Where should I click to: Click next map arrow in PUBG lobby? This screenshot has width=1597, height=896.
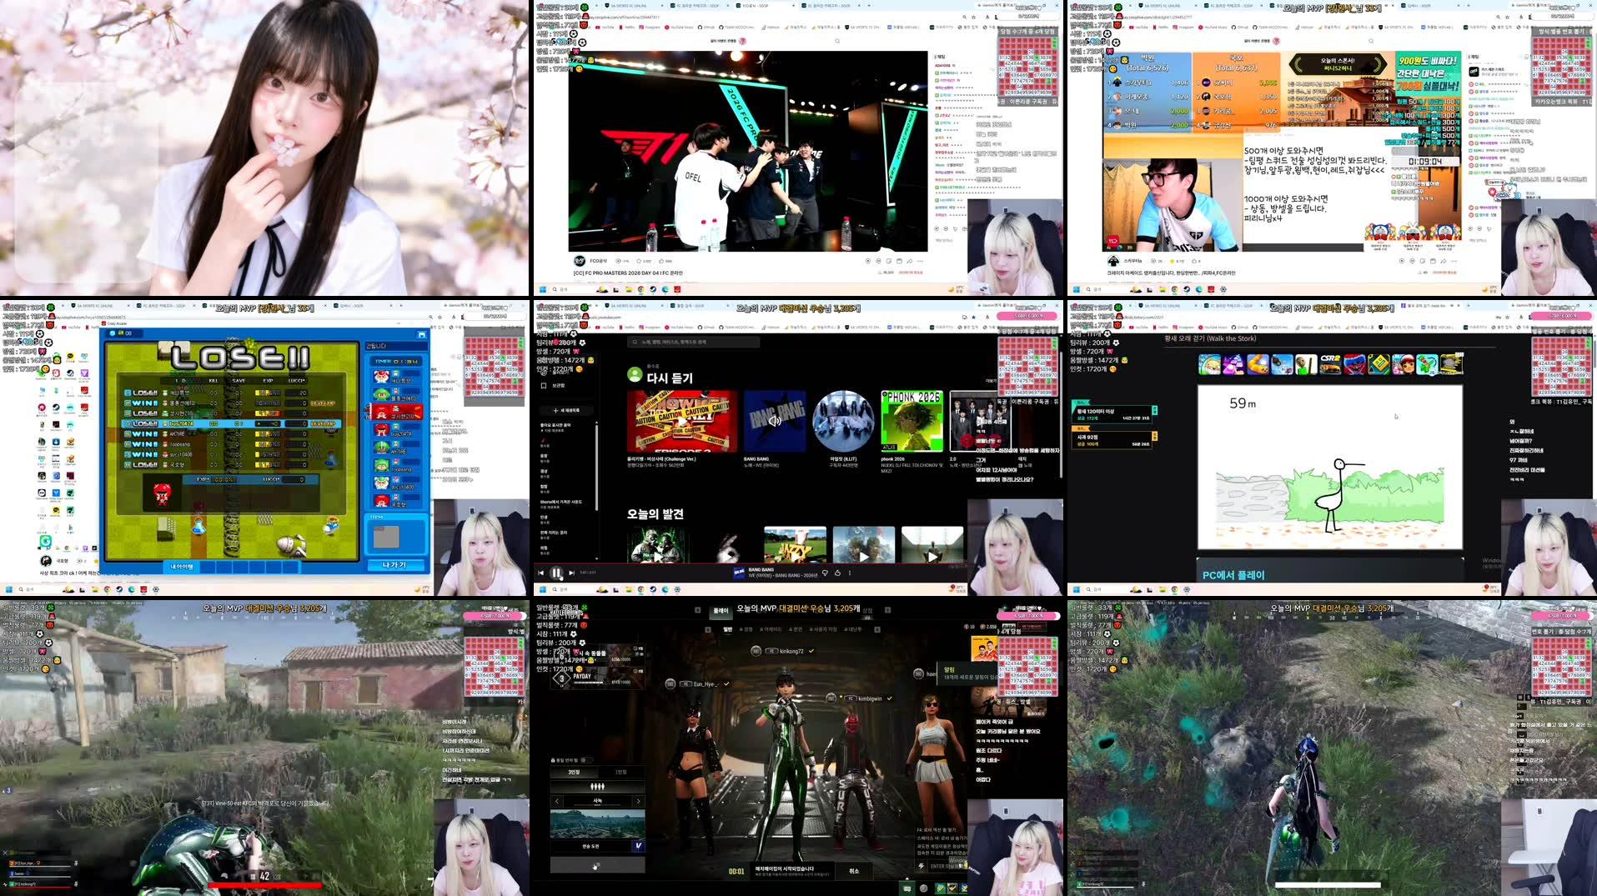click(x=639, y=801)
